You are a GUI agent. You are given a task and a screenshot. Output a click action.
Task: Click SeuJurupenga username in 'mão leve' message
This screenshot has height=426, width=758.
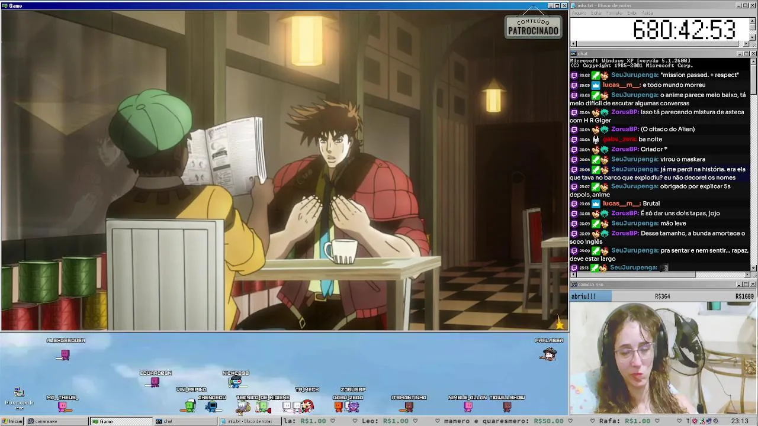point(635,223)
